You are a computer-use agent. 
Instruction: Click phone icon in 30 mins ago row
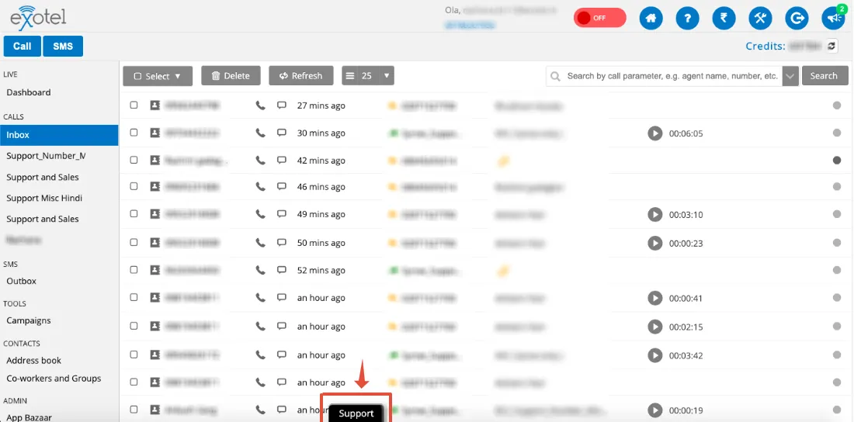pyautogui.click(x=260, y=133)
